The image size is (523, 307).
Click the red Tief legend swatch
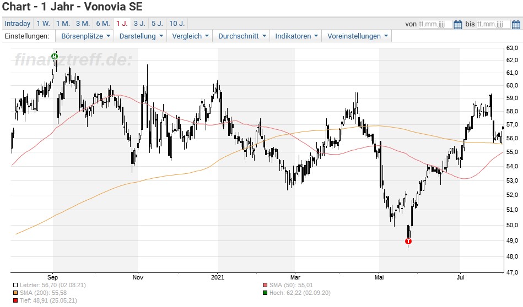click(x=15, y=301)
